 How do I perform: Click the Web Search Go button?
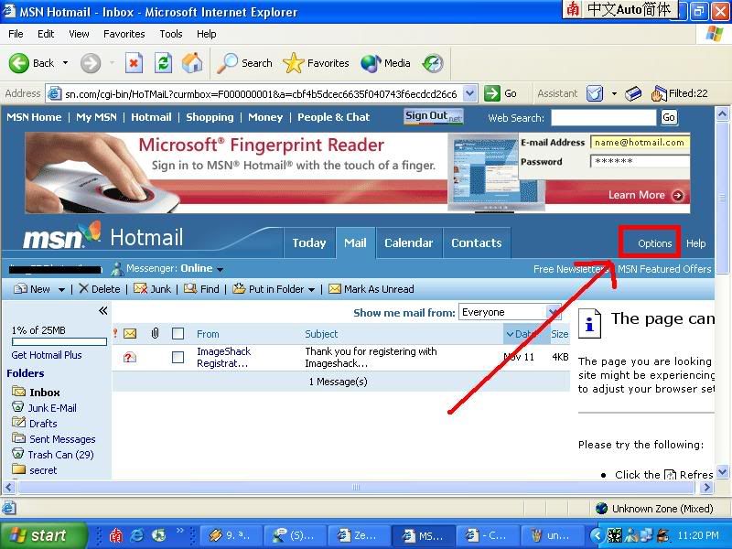[x=669, y=117]
